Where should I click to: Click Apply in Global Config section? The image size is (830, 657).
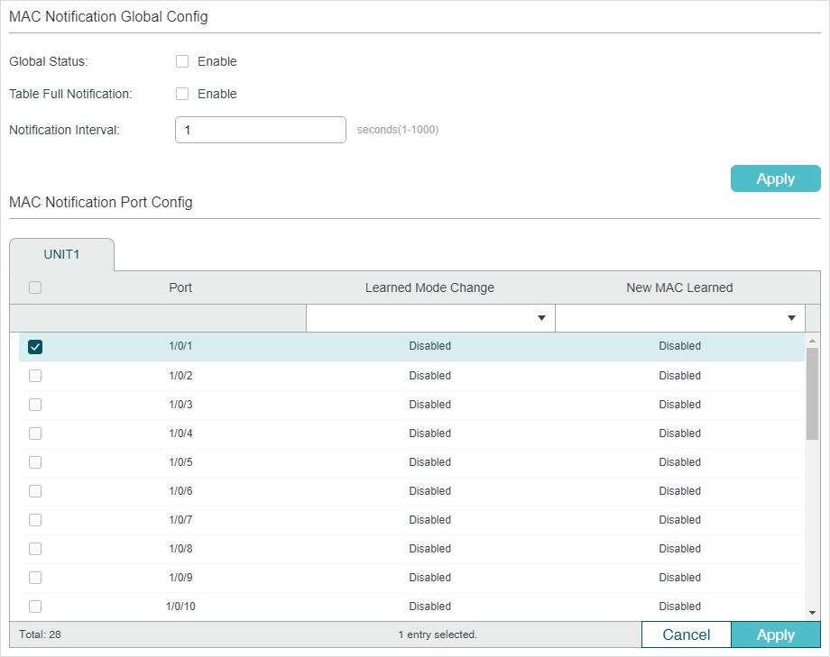tap(775, 178)
